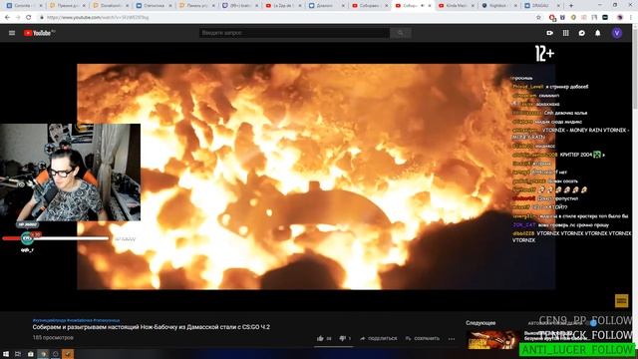638x359 pixels.
Task: Open the YouTube guide hamburger menu
Action: click(x=12, y=33)
